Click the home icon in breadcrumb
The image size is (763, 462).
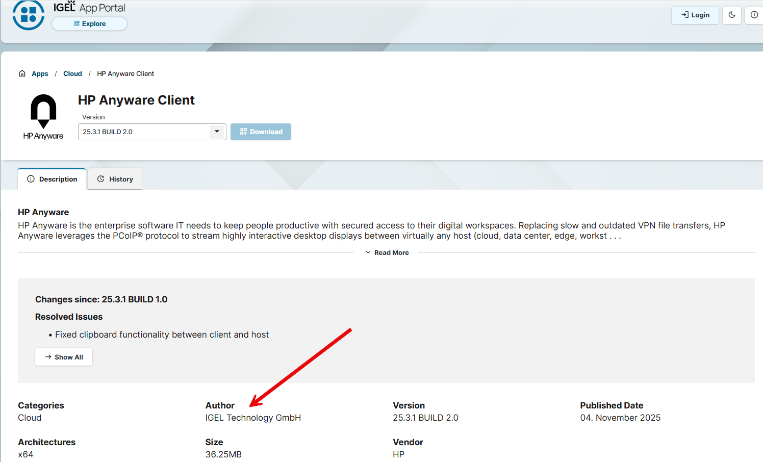[x=22, y=73]
